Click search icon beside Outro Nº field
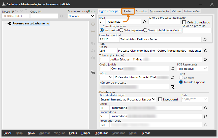This screenshot has width=218, height=138. click(x=61, y=16)
